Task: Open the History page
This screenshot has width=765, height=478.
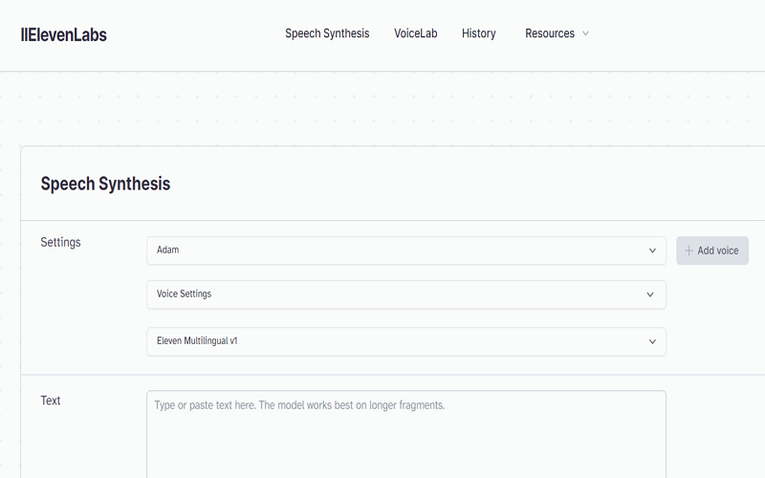Action: pyautogui.click(x=479, y=33)
